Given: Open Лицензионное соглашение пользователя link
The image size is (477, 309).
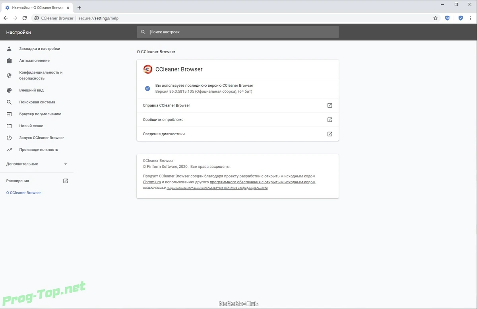Looking at the screenshot, I should (x=195, y=188).
